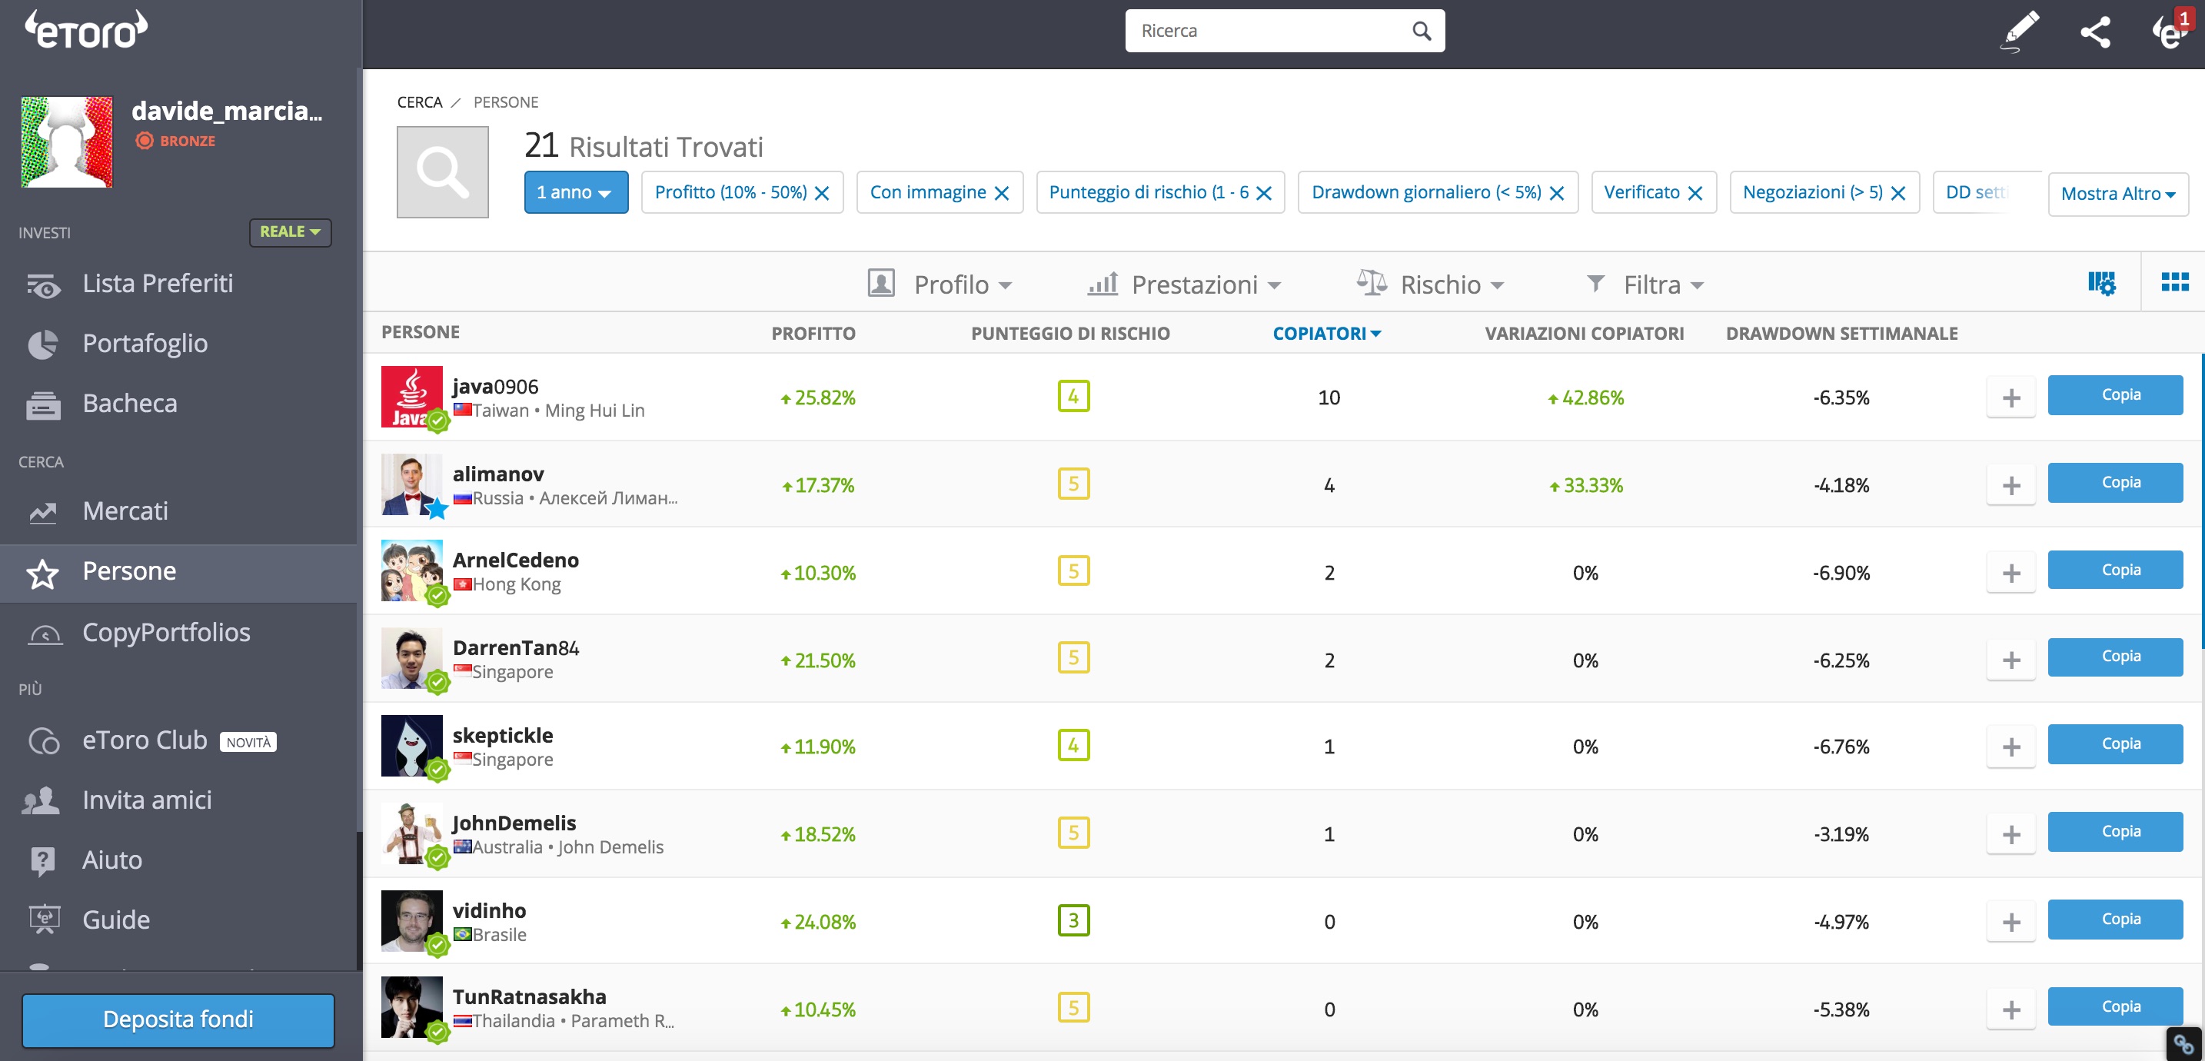The height and width of the screenshot is (1061, 2205).
Task: Open the Filtra dropdown
Action: 1645,284
